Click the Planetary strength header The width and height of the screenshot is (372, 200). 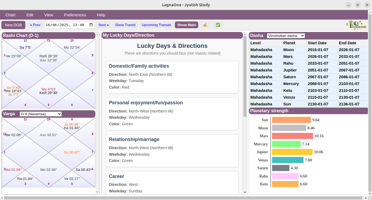(308, 111)
